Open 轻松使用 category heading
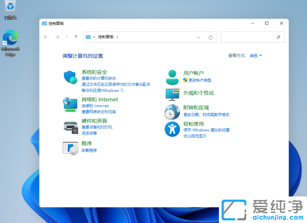Screen dimensions: 307x223 pyautogui.click(x=194, y=124)
